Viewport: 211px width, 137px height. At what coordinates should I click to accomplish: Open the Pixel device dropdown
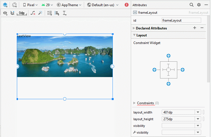[30, 5]
